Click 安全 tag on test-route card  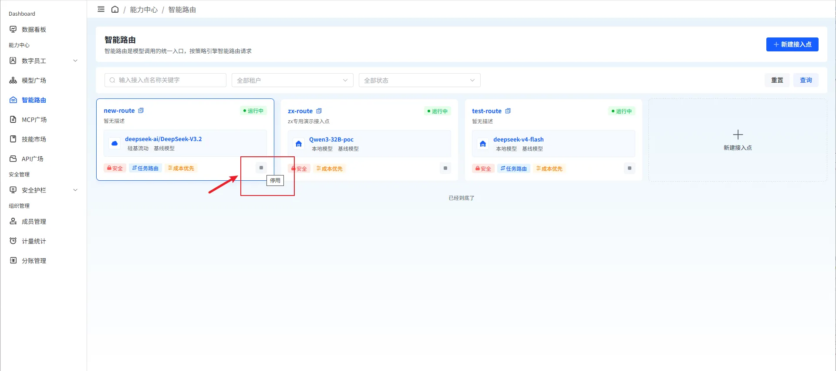[483, 169]
